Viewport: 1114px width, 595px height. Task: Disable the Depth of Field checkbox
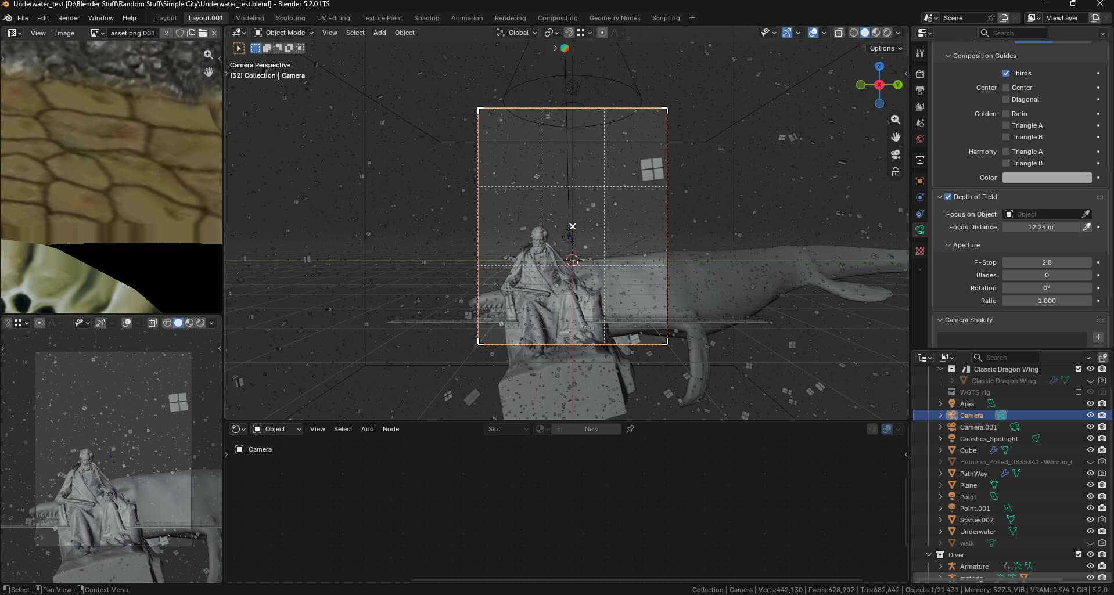click(948, 197)
